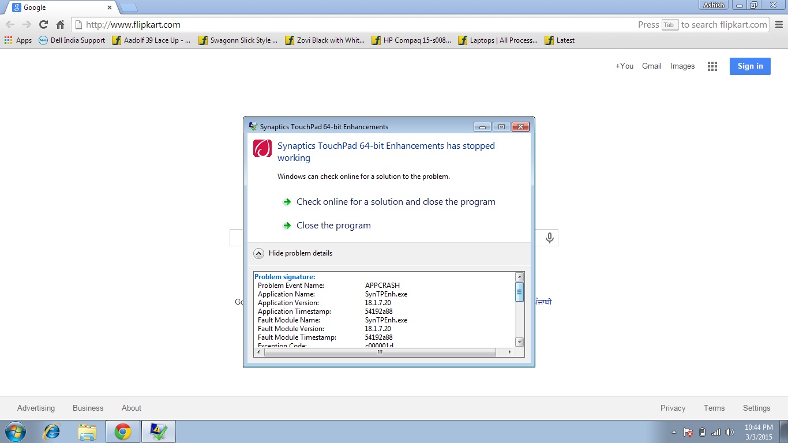Viewport: 788px width, 443px height.
Task: Open the Settings footer link
Action: tap(756, 408)
